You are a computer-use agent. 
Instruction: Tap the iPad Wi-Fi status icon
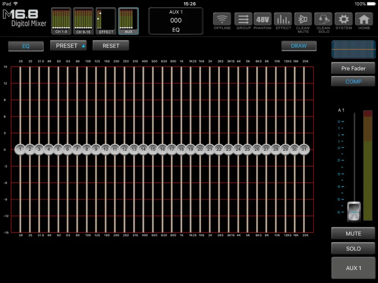pos(15,4)
